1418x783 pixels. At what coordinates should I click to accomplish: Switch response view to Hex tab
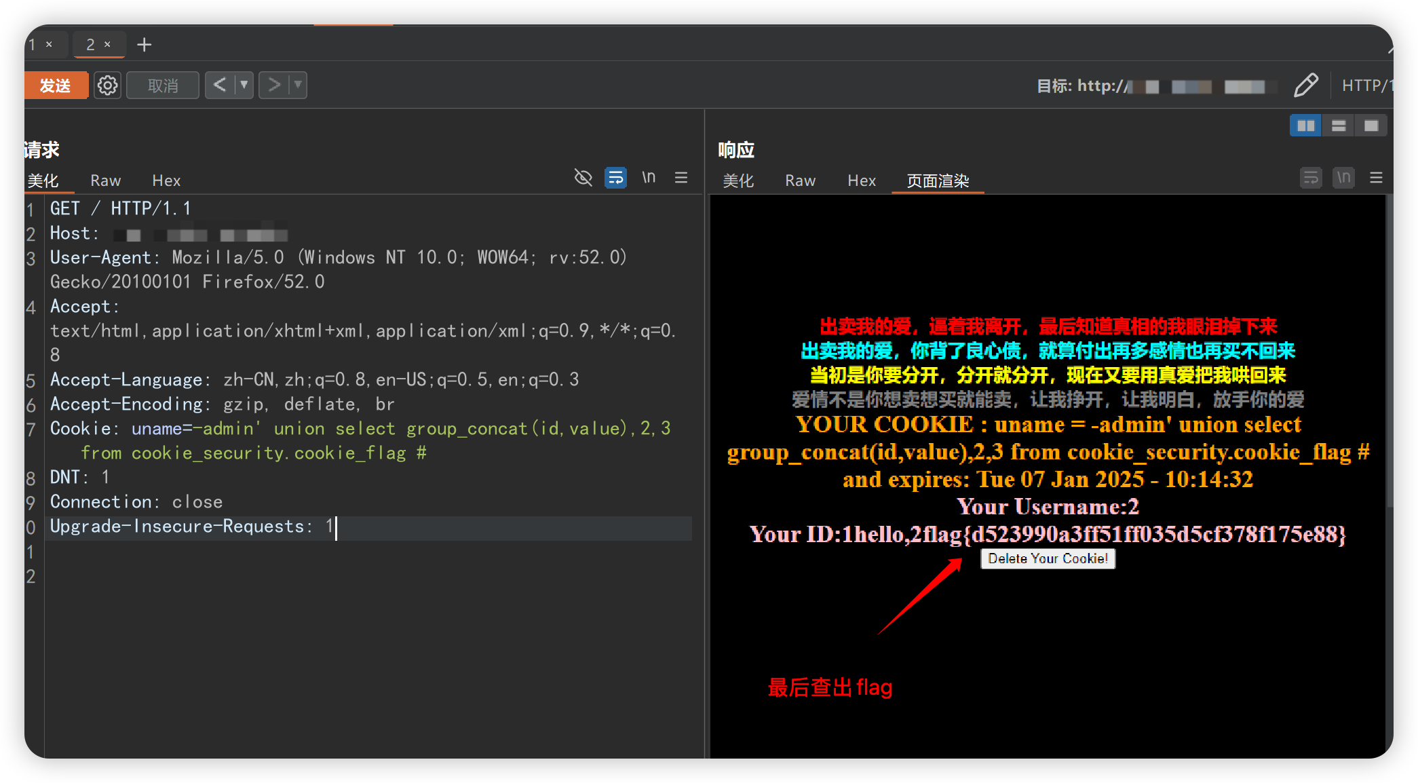[x=862, y=180]
